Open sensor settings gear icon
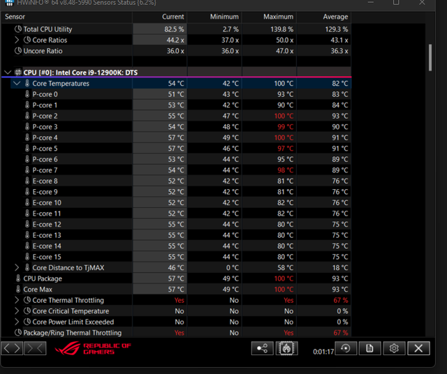The height and width of the screenshot is (374, 447). tap(394, 348)
